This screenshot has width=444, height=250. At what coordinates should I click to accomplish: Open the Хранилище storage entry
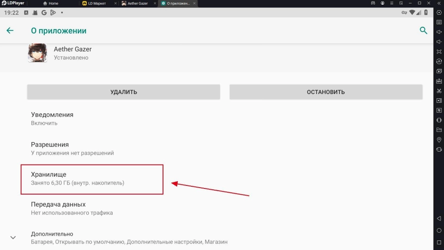93,179
